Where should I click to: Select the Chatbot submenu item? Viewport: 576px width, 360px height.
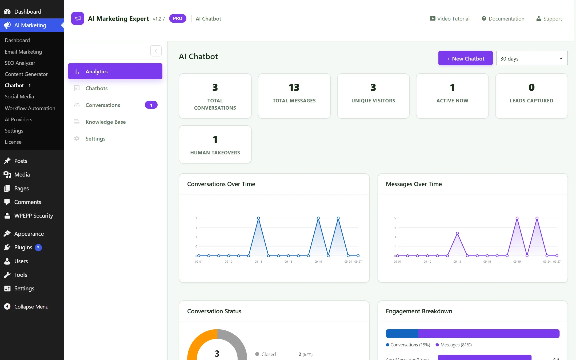click(x=14, y=85)
